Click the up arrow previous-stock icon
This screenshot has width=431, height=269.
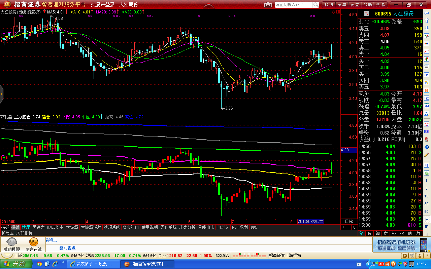pyautogui.click(x=426, y=21)
